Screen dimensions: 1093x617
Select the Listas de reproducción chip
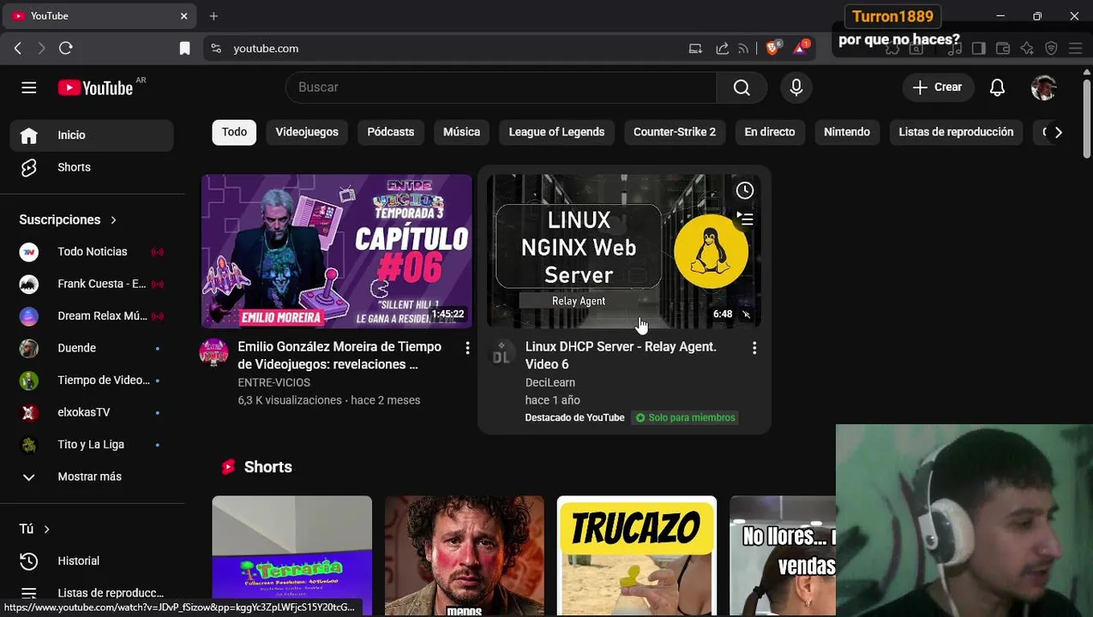[956, 132]
